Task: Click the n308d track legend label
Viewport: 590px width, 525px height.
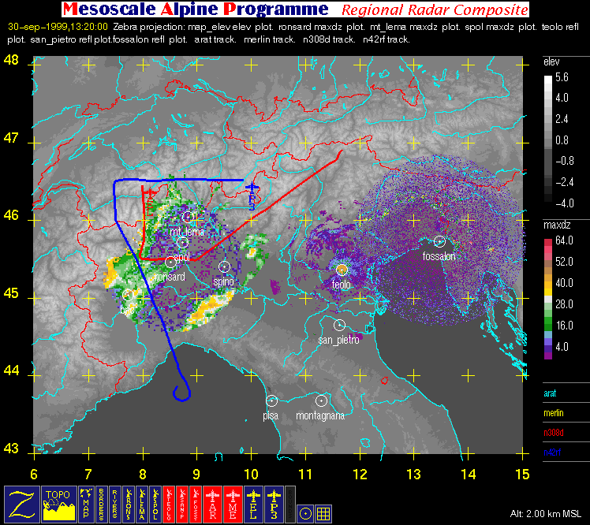Action: [554, 432]
